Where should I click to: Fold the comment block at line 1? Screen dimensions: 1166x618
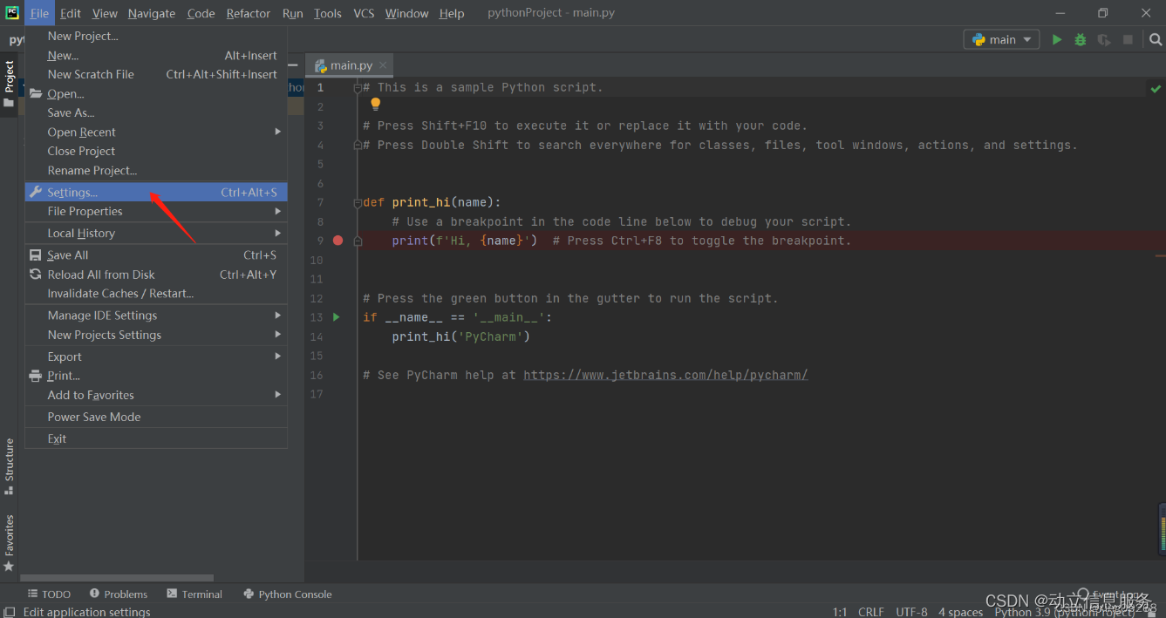[358, 88]
